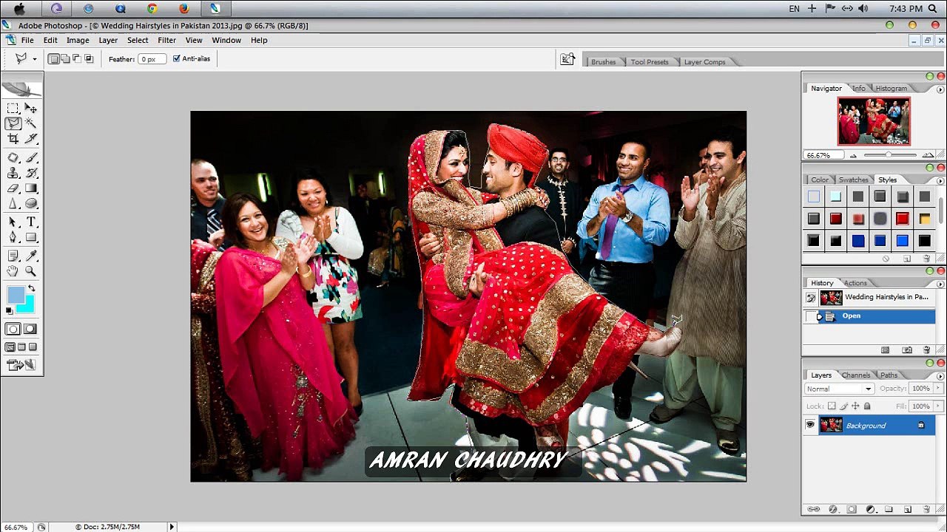Open the Select menu
Viewport: 947px width, 532px height.
tap(138, 40)
